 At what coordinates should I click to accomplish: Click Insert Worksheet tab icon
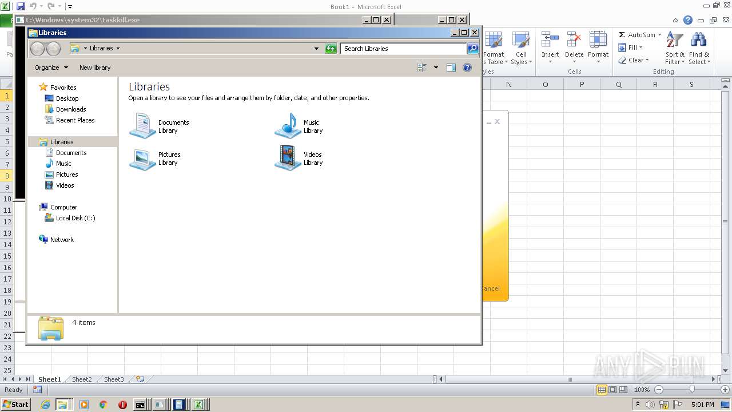point(140,379)
